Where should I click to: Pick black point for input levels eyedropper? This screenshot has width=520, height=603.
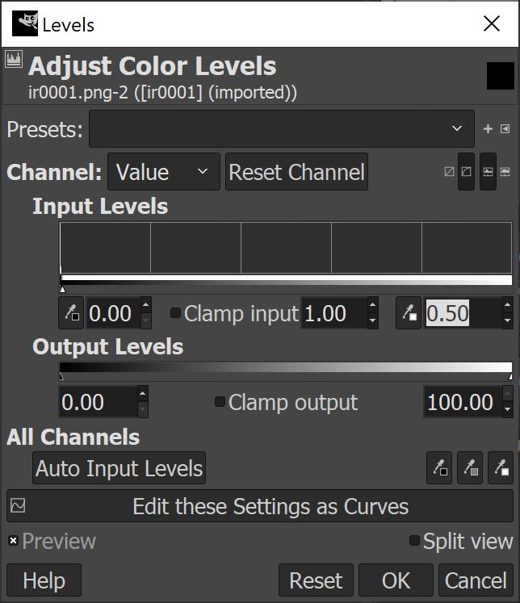[x=71, y=313]
